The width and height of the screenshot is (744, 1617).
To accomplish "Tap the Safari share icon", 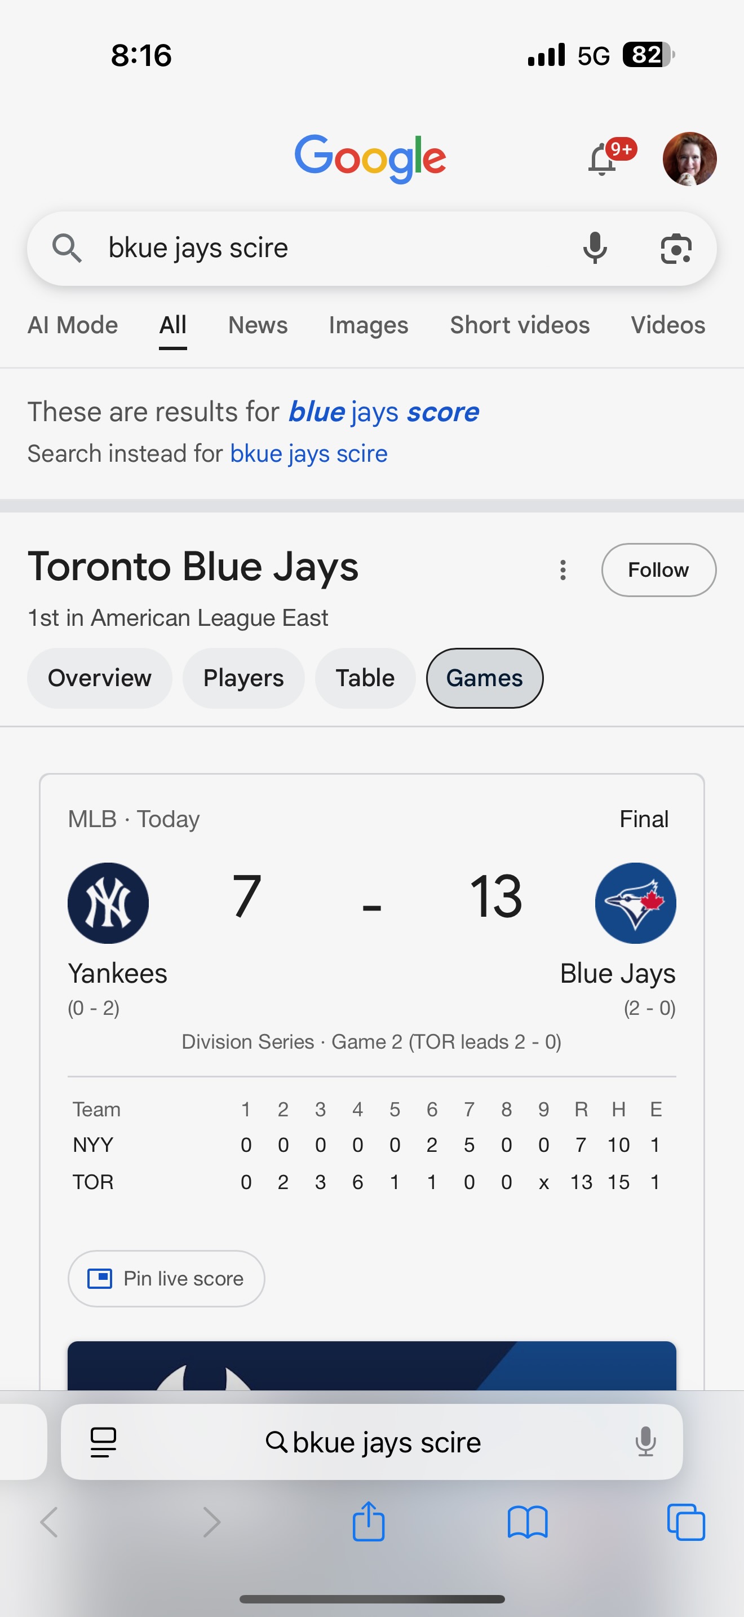I will coord(368,1522).
